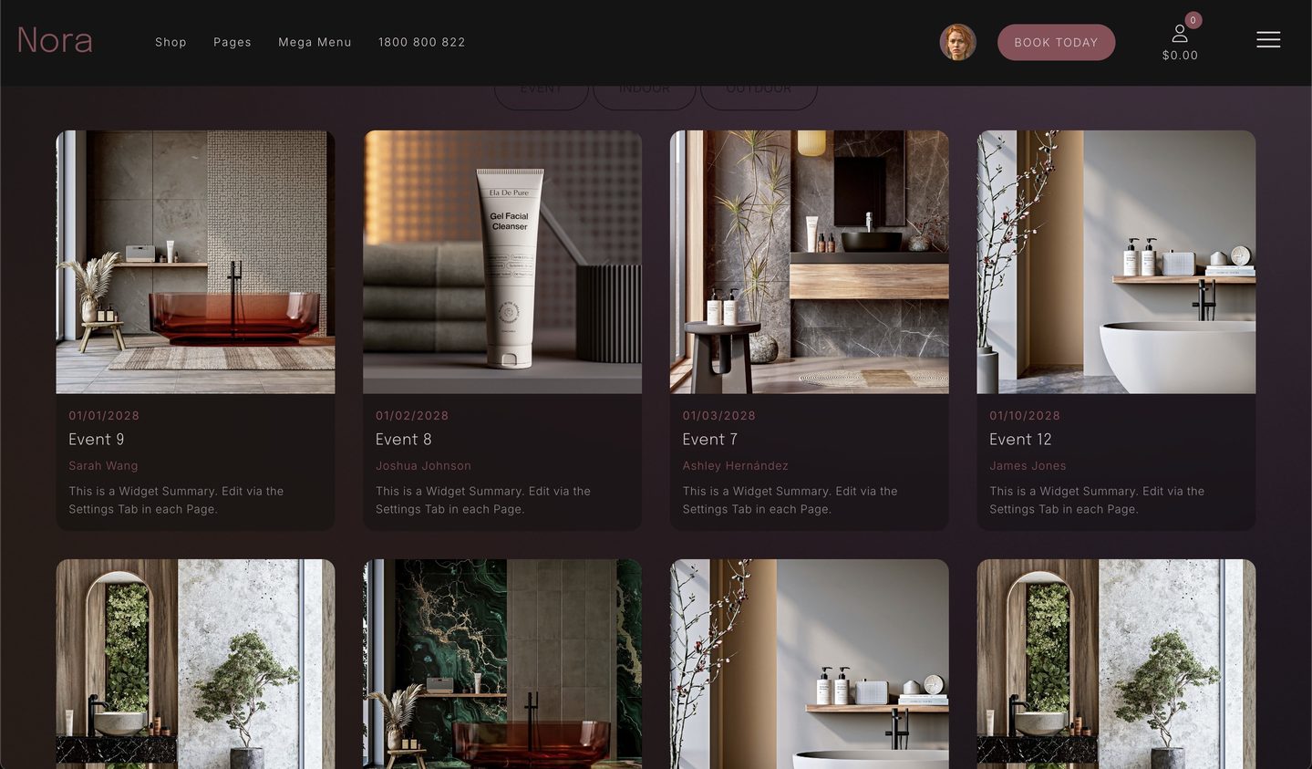Click phone number 1800 800 822
The height and width of the screenshot is (769, 1312).
pyautogui.click(x=421, y=42)
